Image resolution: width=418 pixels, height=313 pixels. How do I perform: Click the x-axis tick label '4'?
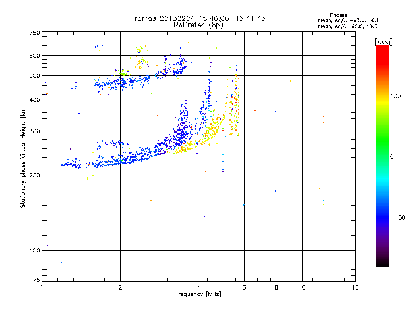pyautogui.click(x=199, y=287)
